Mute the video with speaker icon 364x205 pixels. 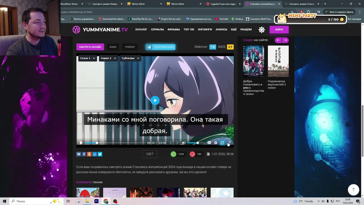(x=184, y=143)
